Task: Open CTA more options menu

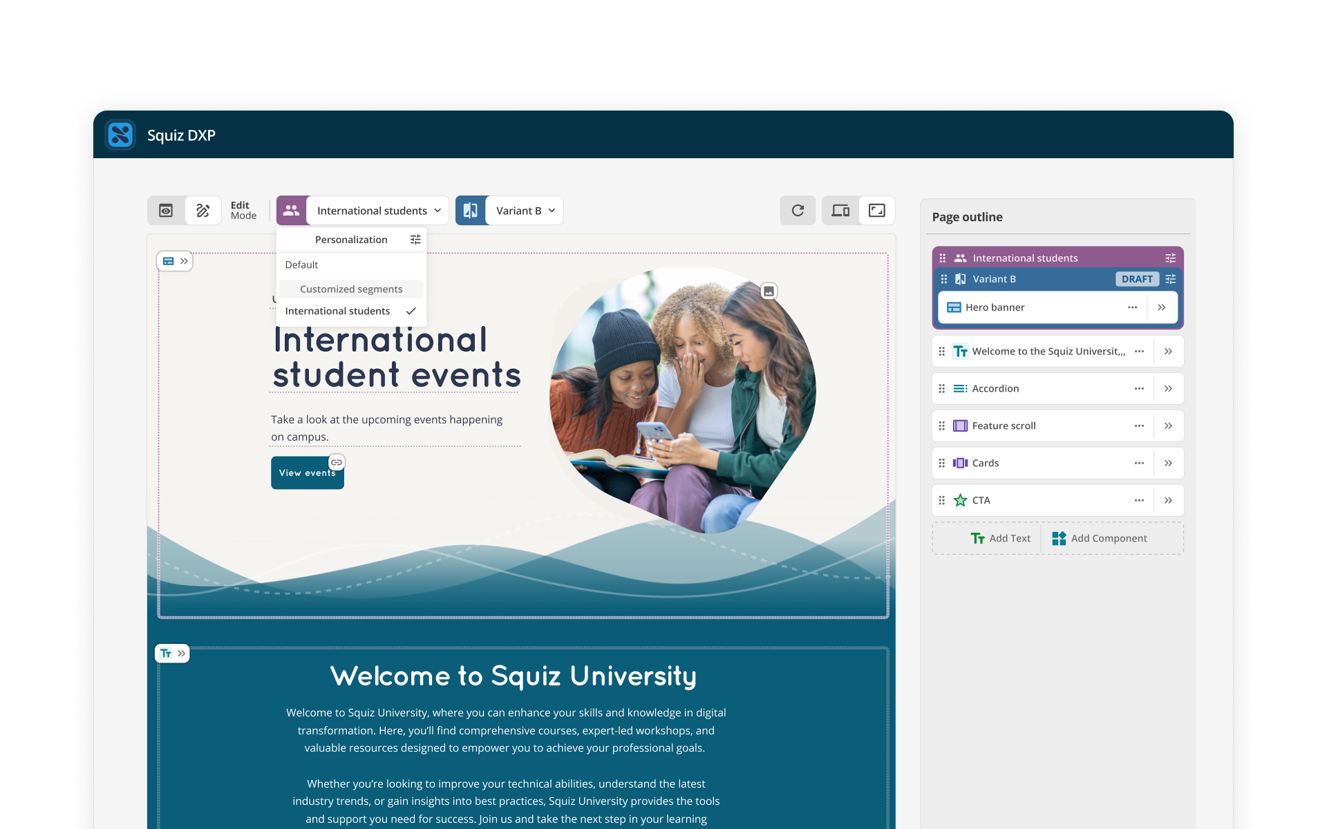Action: tap(1139, 501)
